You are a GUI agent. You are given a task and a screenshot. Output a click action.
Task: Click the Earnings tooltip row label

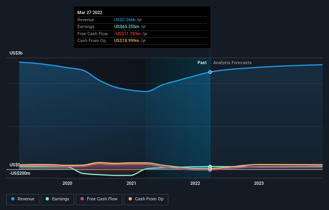pos(86,26)
